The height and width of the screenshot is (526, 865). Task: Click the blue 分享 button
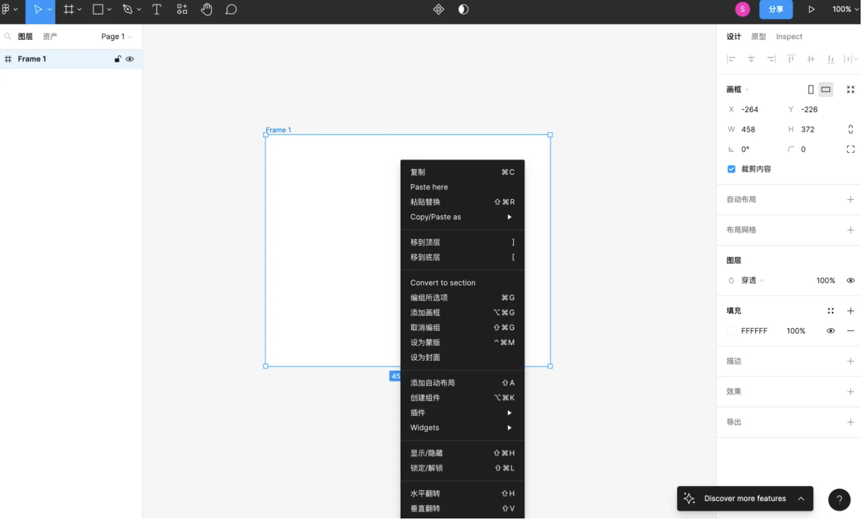click(x=775, y=9)
